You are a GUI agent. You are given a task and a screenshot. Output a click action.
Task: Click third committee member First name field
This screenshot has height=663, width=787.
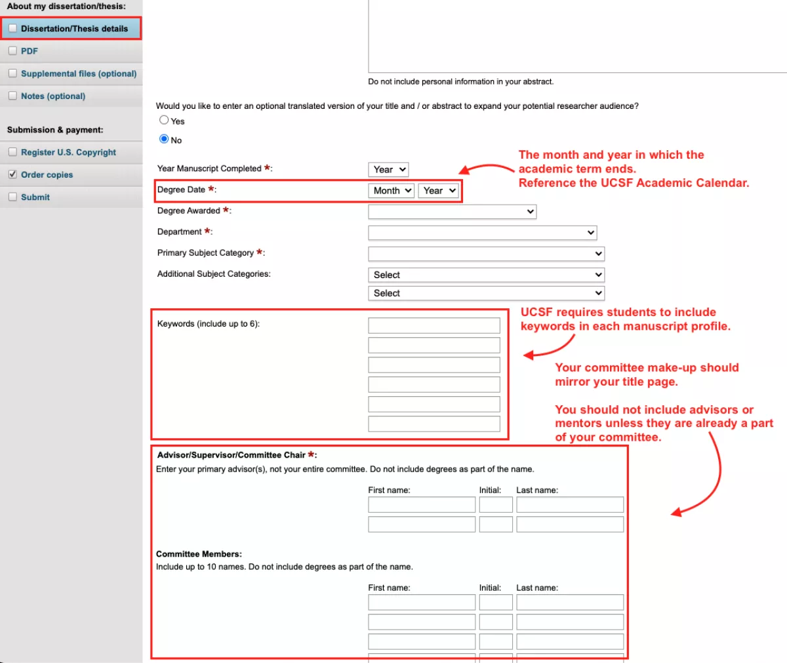pyautogui.click(x=422, y=641)
